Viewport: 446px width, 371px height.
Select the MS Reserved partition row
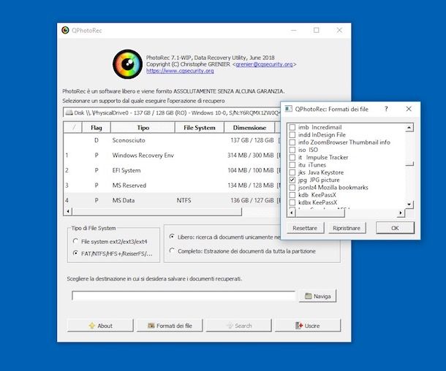[173, 185]
